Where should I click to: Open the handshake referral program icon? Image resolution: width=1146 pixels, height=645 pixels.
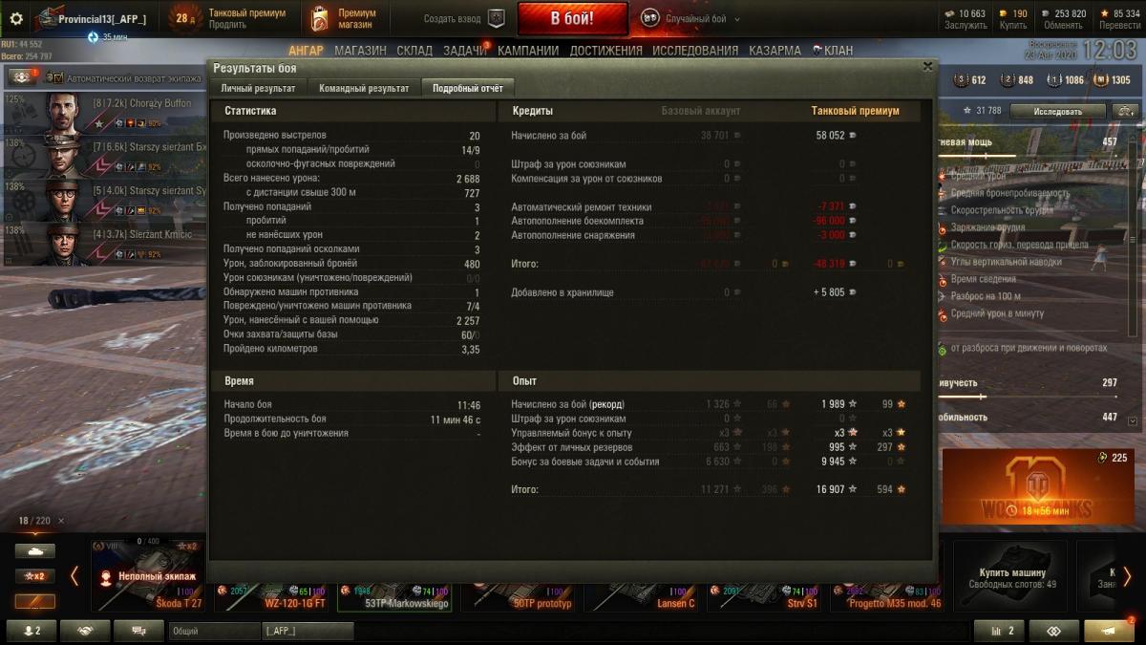(85, 631)
